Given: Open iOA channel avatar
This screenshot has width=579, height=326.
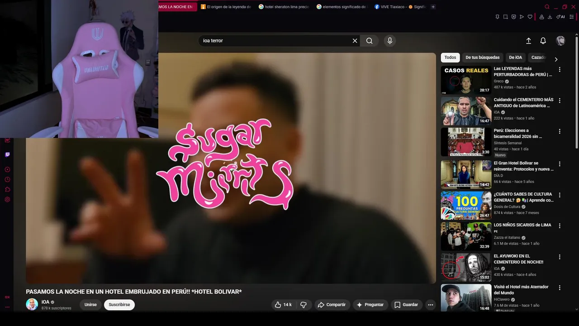Looking at the screenshot, I should pos(32,304).
